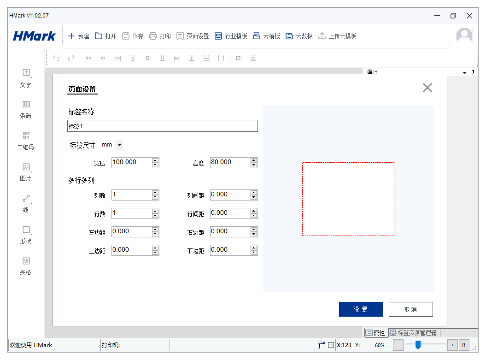Select the 表格 table tool
Viewport: 486px width, 360px height.
coord(26,266)
